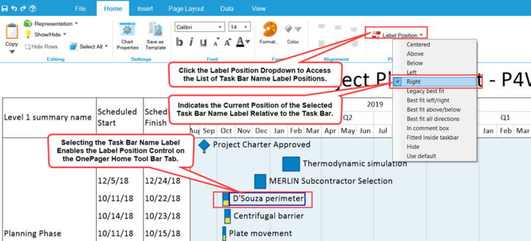531x241 pixels.
Task: Decrease the font size
Action: coord(216,42)
